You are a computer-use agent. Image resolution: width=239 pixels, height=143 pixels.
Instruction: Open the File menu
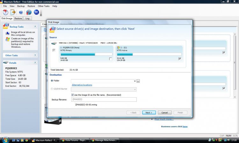coord(5,6)
